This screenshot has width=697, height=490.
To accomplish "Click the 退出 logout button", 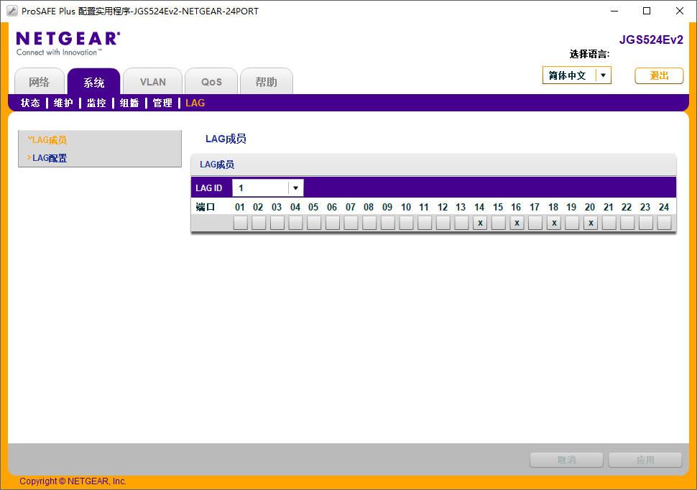I will point(659,75).
